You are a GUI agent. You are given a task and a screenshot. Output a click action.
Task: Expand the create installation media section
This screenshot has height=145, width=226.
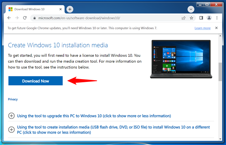(x=12, y=130)
